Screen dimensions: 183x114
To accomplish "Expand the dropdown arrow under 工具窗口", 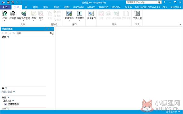I will click(x=80, y=21).
